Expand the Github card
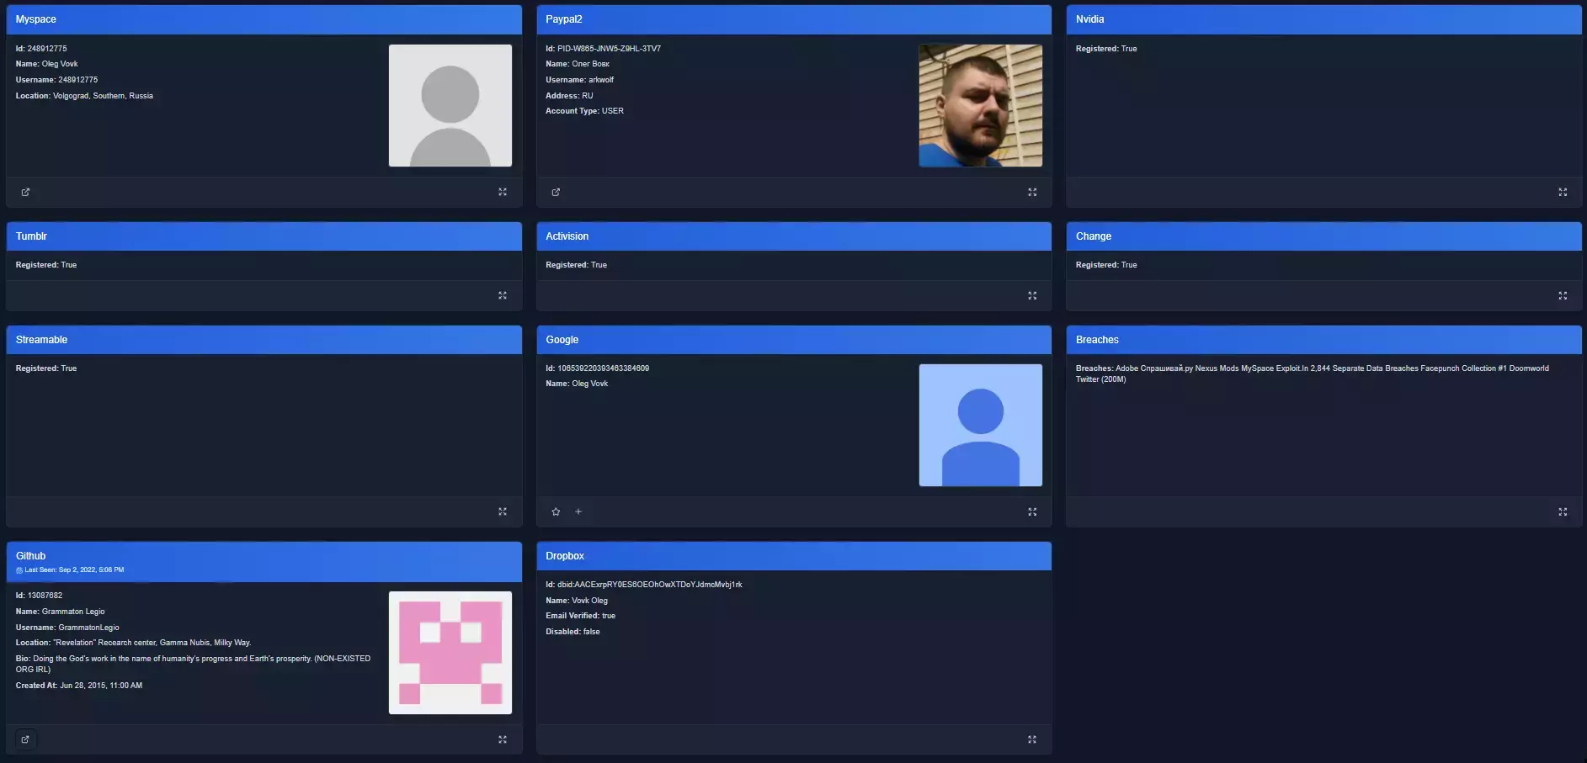1587x763 pixels. 503,739
